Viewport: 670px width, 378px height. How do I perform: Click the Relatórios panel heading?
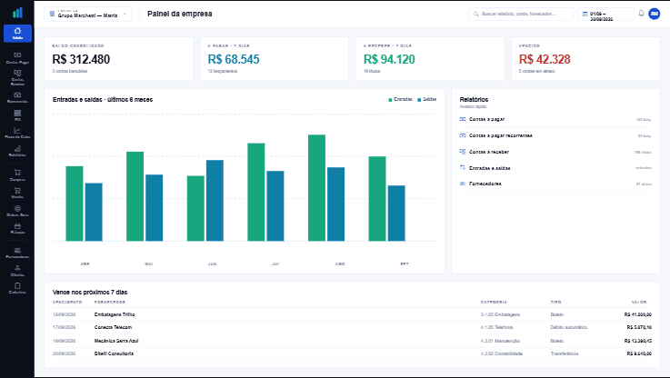coord(474,99)
